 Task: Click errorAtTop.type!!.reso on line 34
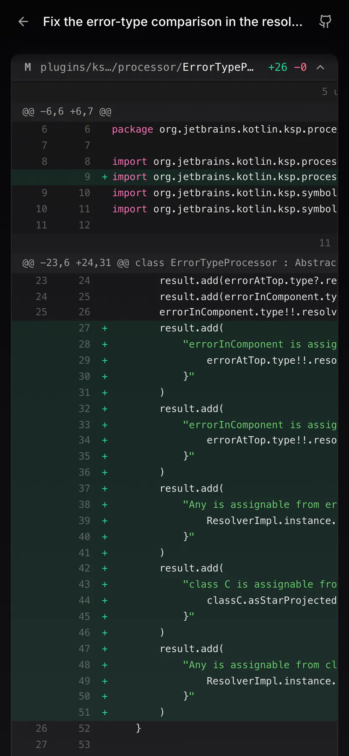(x=272, y=440)
